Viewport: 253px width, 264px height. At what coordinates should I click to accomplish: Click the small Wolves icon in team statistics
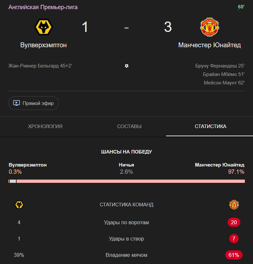tap(19, 205)
